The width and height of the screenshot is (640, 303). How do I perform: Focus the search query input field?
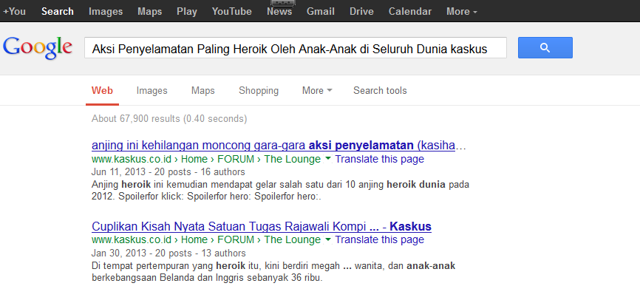tap(296, 48)
